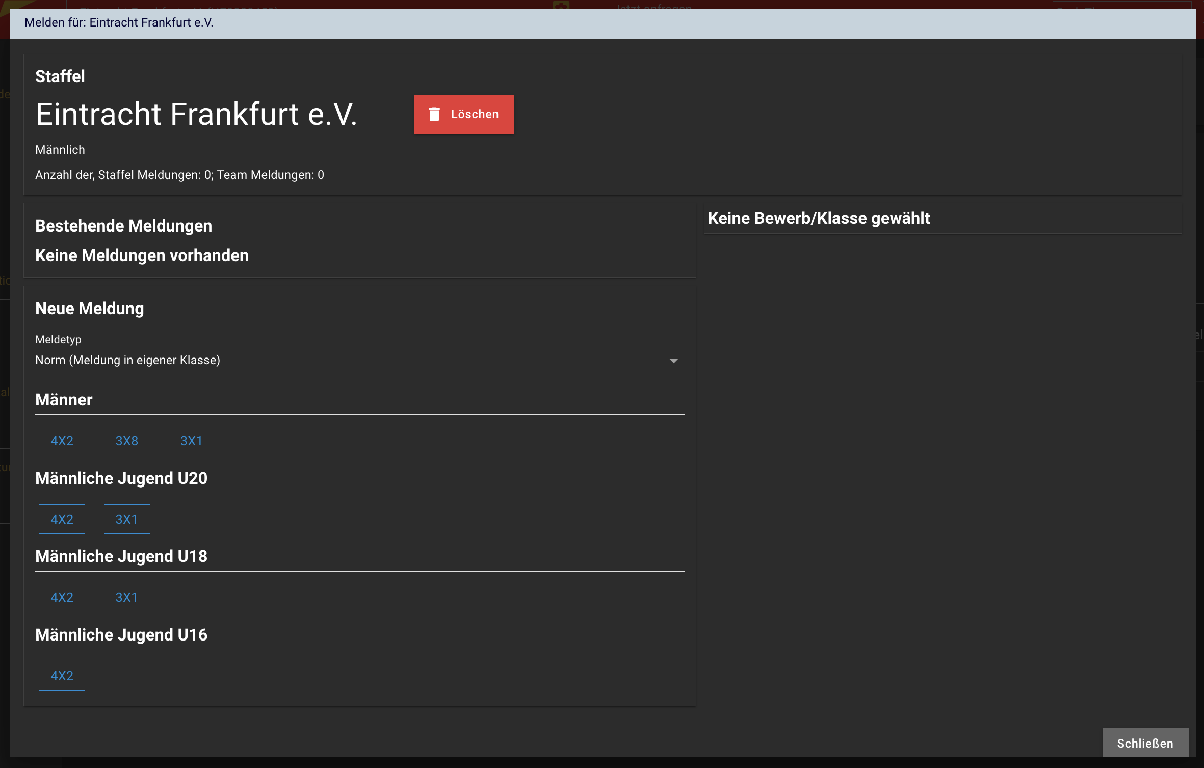Click the Keine Bewerb/Klasse gewählt heading
1204x768 pixels.
point(819,218)
